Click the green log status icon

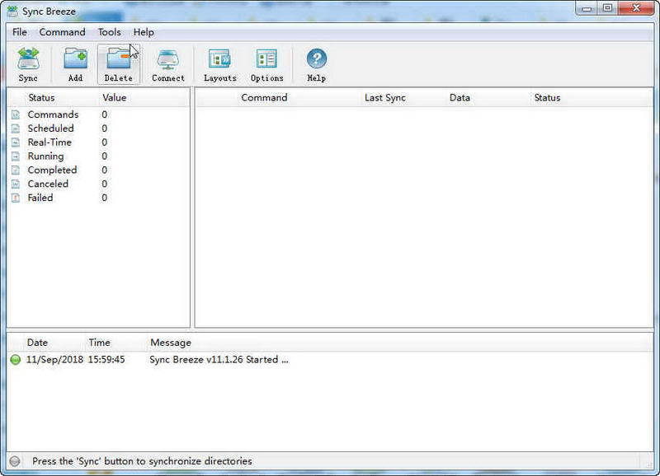click(x=16, y=360)
